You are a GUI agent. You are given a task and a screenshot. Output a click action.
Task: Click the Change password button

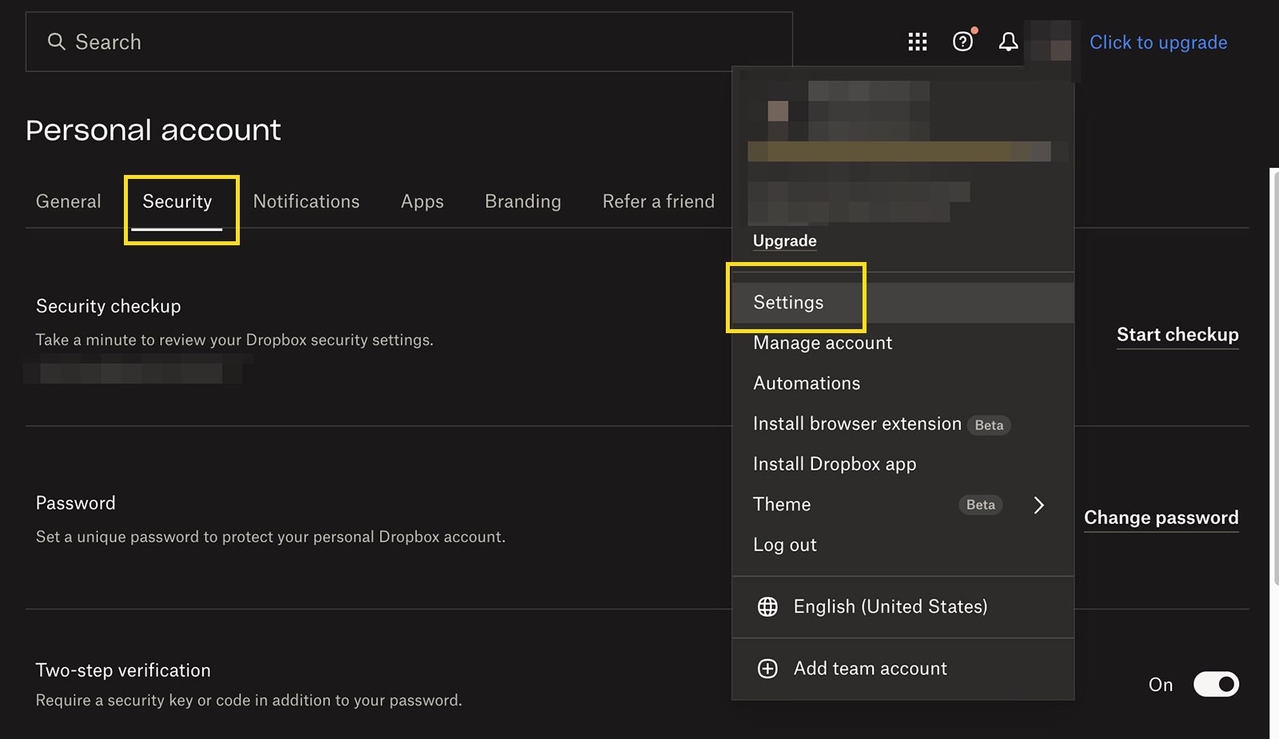[x=1161, y=518]
